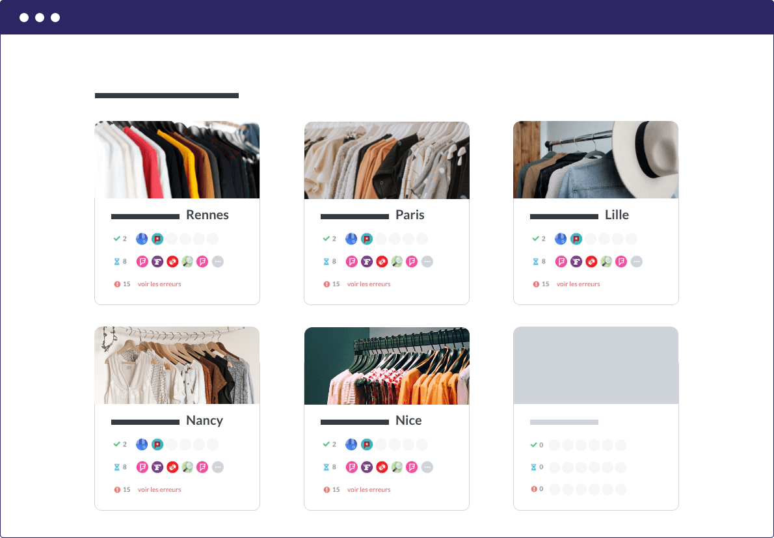The width and height of the screenshot is (774, 538).
Task: Click the red circular icon on Nancy card
Action: (172, 467)
